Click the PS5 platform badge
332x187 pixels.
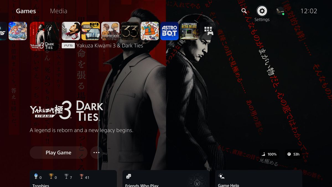pyautogui.click(x=68, y=45)
